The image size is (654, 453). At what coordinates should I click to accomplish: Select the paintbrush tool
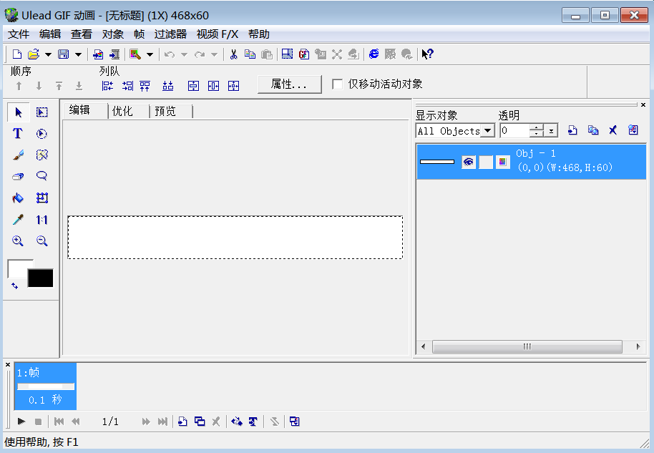coord(18,155)
